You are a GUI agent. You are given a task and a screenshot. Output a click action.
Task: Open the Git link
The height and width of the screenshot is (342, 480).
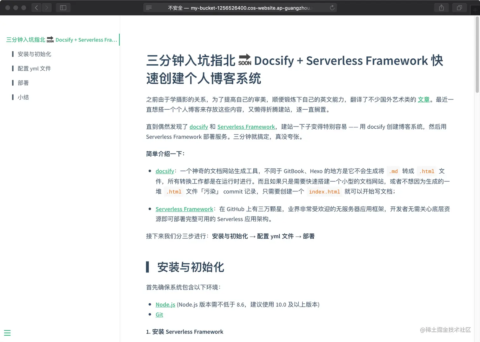pyautogui.click(x=159, y=315)
